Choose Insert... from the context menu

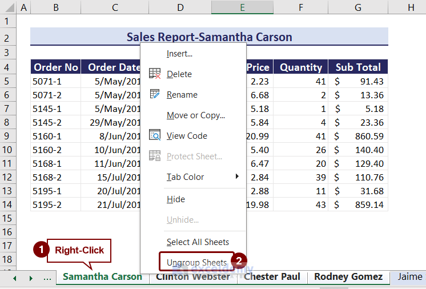coord(179,54)
